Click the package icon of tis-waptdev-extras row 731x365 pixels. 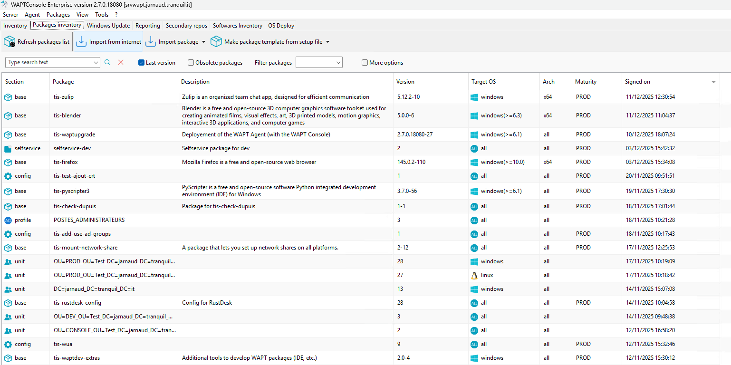click(x=8, y=358)
